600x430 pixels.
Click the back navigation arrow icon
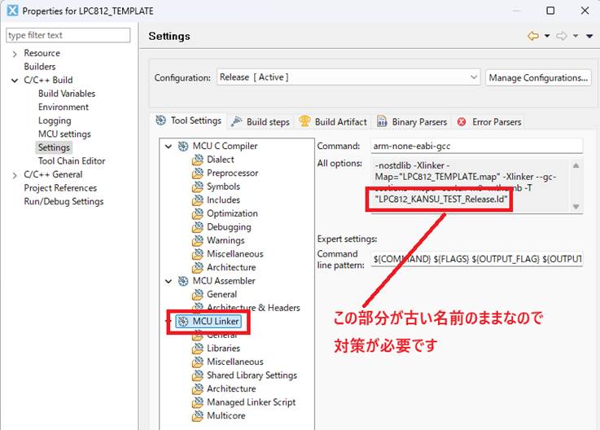coord(533,37)
